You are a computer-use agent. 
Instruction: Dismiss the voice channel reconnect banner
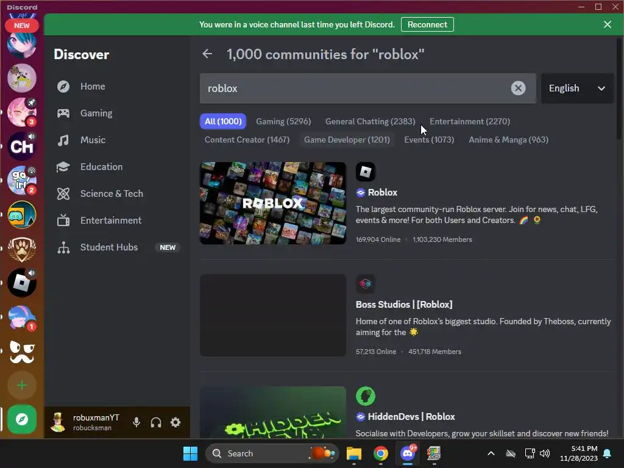coord(608,24)
